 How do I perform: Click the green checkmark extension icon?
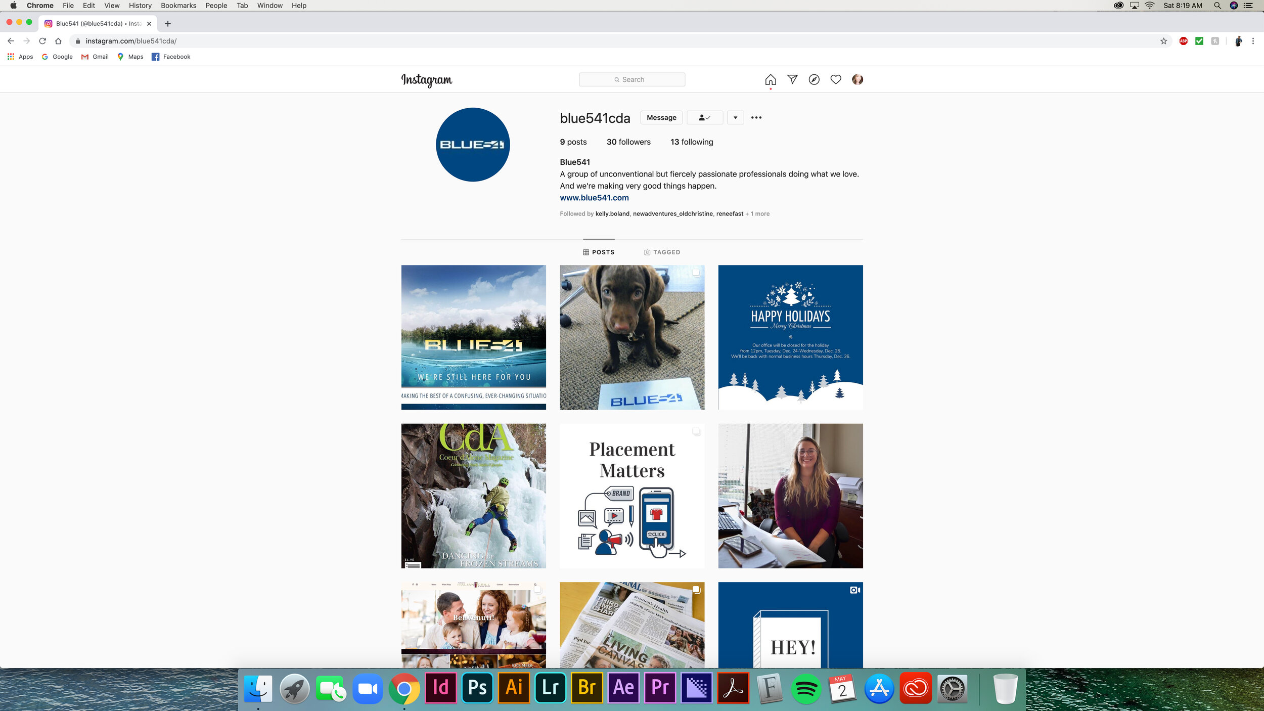1199,41
